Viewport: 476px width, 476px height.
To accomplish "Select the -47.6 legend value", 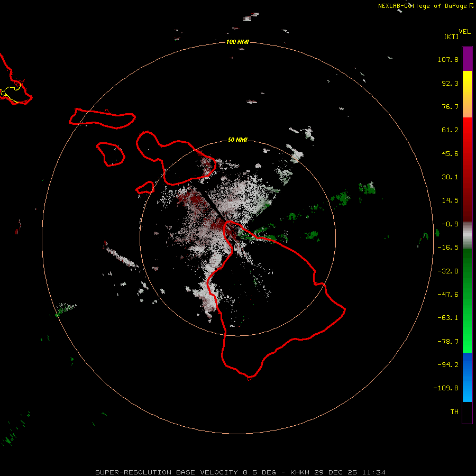I will pyautogui.click(x=448, y=295).
